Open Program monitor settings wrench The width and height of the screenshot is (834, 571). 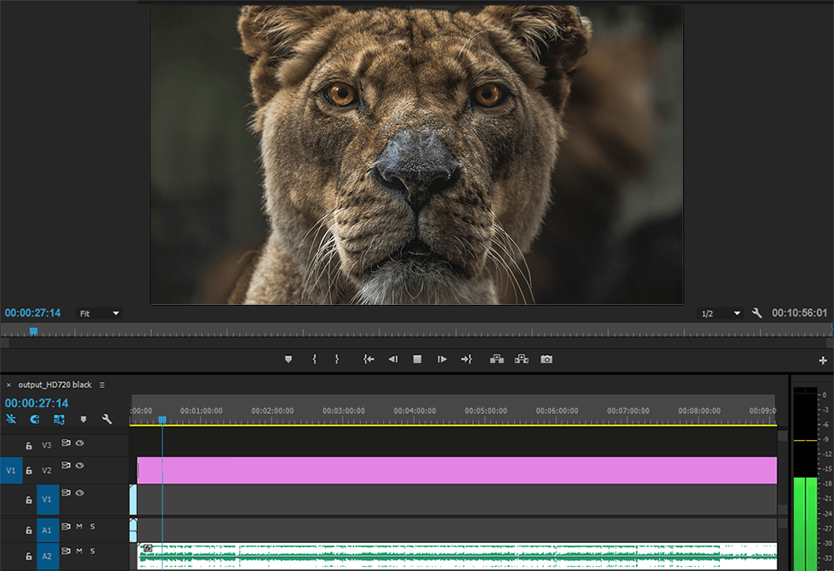click(x=757, y=314)
